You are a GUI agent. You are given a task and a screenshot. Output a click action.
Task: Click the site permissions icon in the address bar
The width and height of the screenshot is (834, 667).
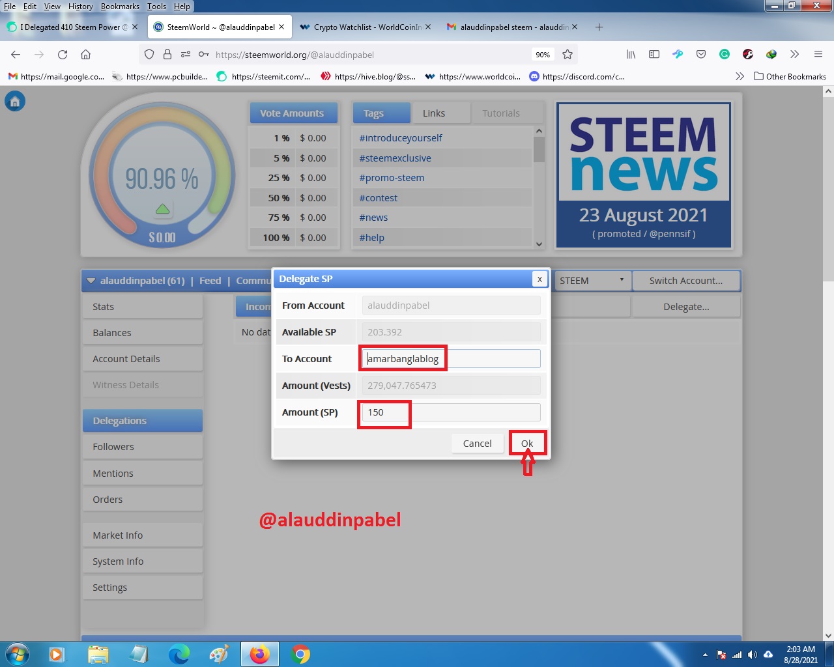point(186,55)
